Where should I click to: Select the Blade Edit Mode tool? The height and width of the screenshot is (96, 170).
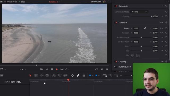click(47, 75)
